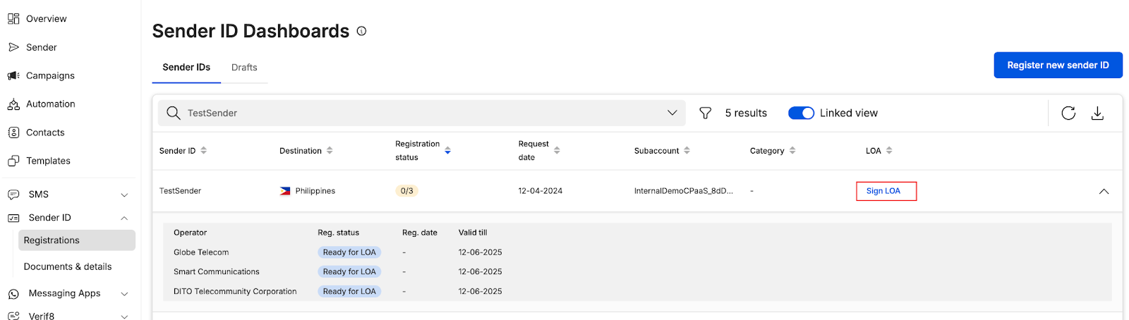Click Register new sender ID button

(x=1058, y=65)
